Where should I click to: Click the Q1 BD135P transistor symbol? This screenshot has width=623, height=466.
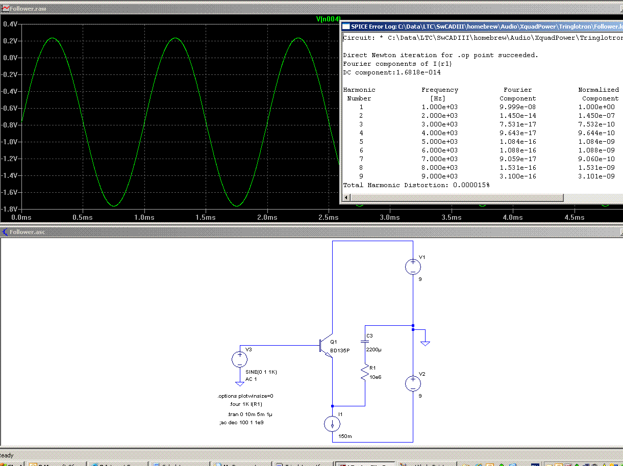coord(325,347)
